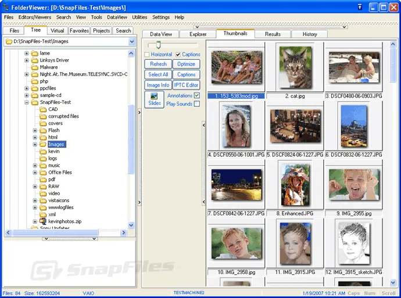Viewport: 401px width, 298px height.
Task: Collapse the SnapFiles-Test tree node
Action: pos(27,102)
